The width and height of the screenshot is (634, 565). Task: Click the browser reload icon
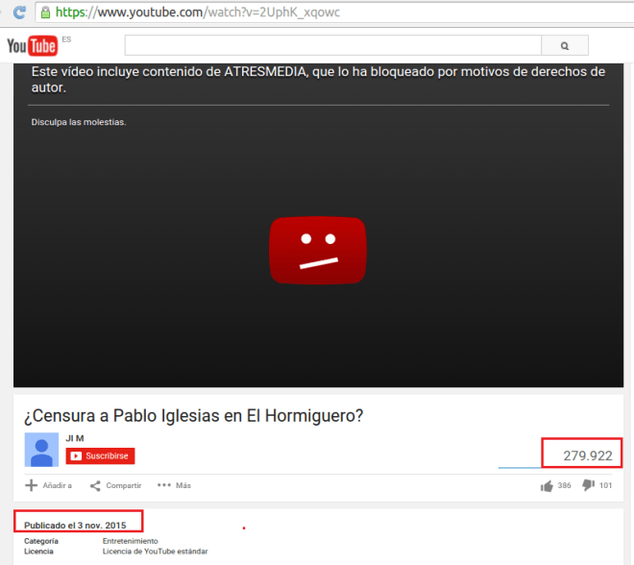point(19,13)
